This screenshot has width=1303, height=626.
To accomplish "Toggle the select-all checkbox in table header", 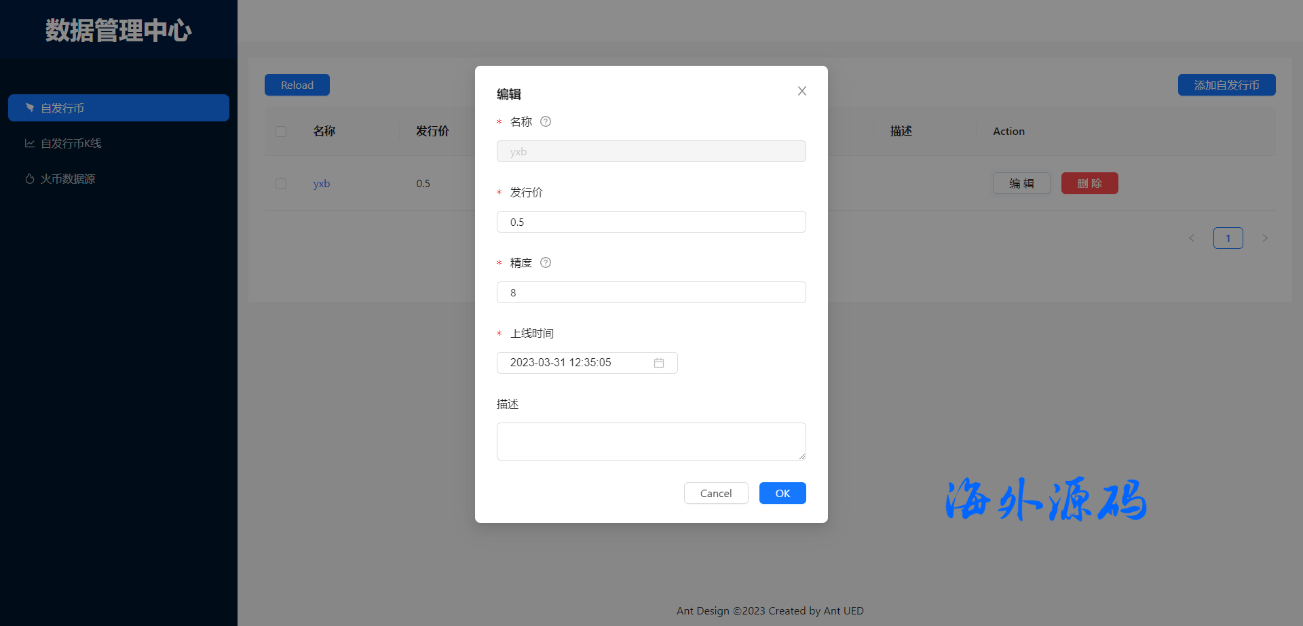I will [x=281, y=131].
